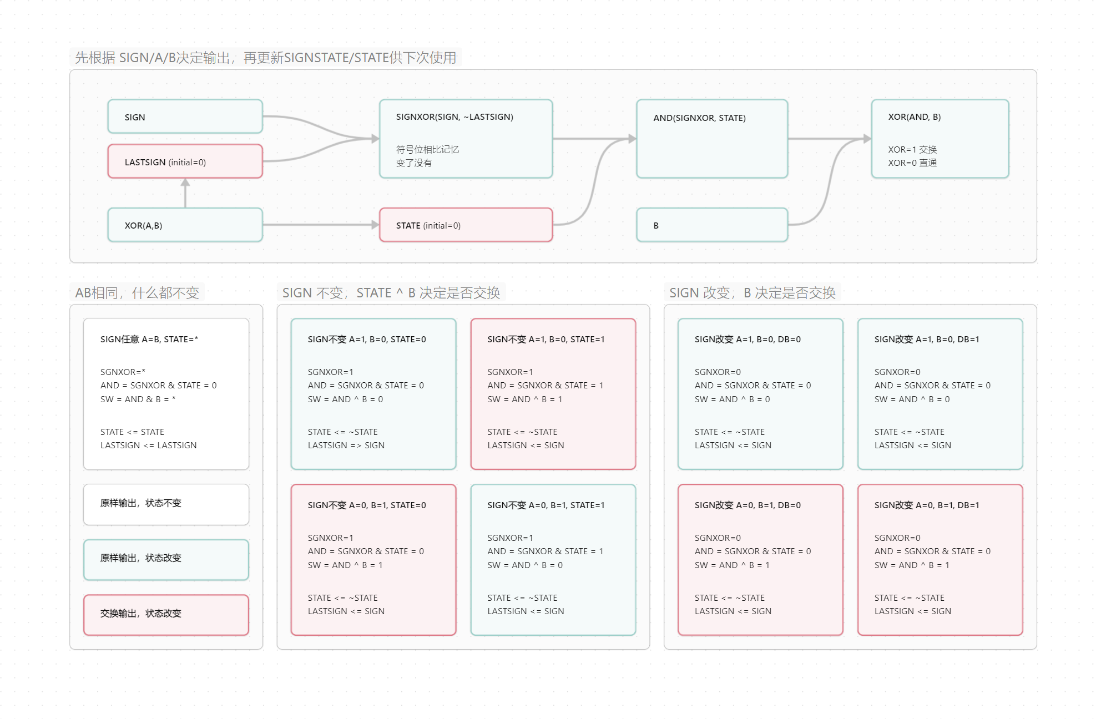Select the red legend card '交换输出，状态改变'
Image resolution: width=1106 pixels, height=719 pixels.
pyautogui.click(x=166, y=614)
